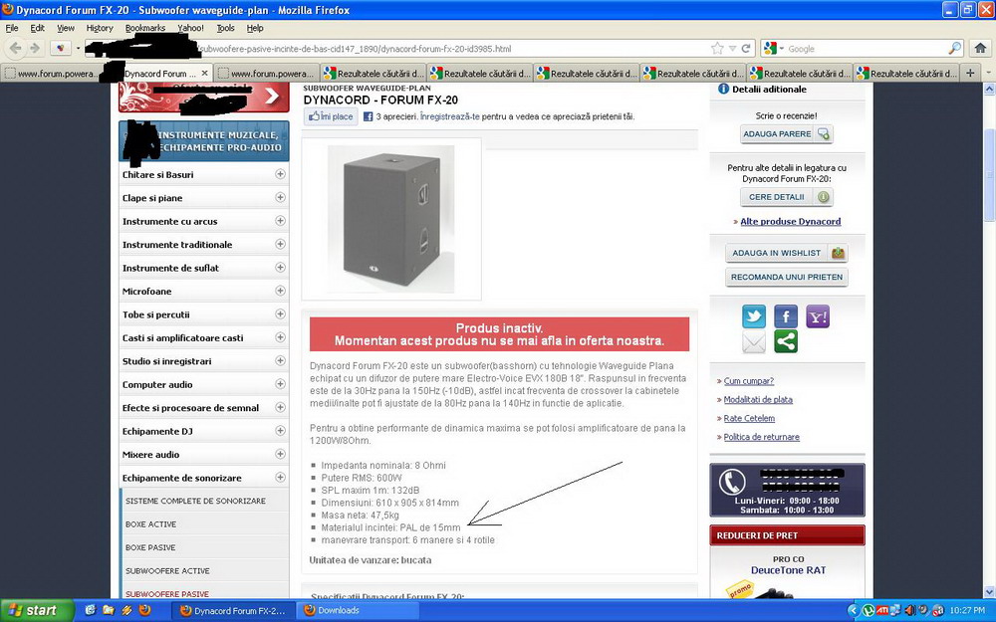Go to the Firefox home page icon
Image resolution: width=996 pixels, height=622 pixels.
pyautogui.click(x=980, y=48)
